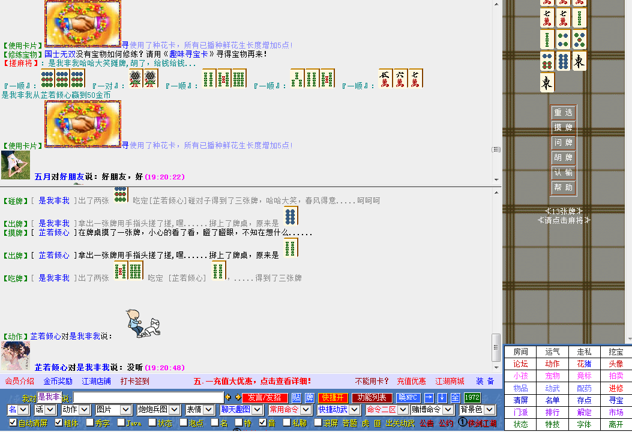
Task: Toggle the 自动清屏 checkbox
Action: [x=13, y=422]
